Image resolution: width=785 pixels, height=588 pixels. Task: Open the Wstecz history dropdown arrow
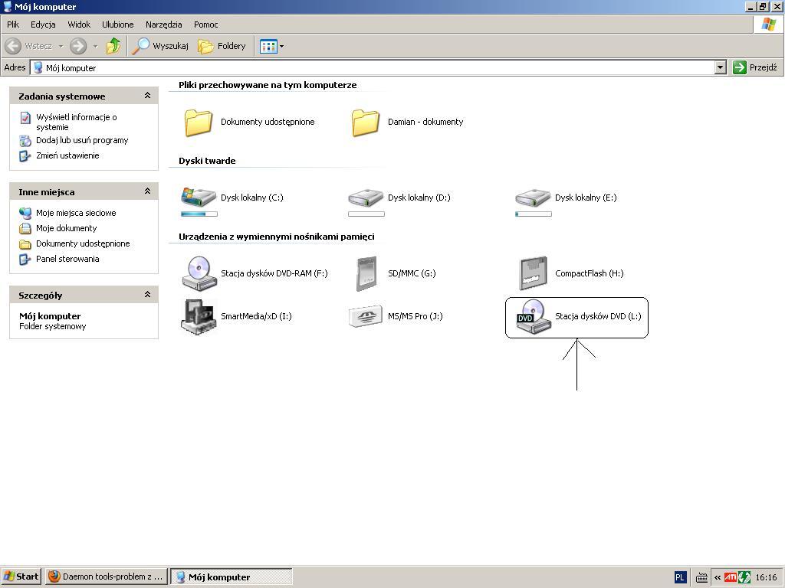[61, 46]
